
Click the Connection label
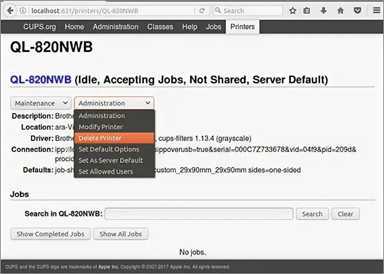pyautogui.click(x=32, y=149)
